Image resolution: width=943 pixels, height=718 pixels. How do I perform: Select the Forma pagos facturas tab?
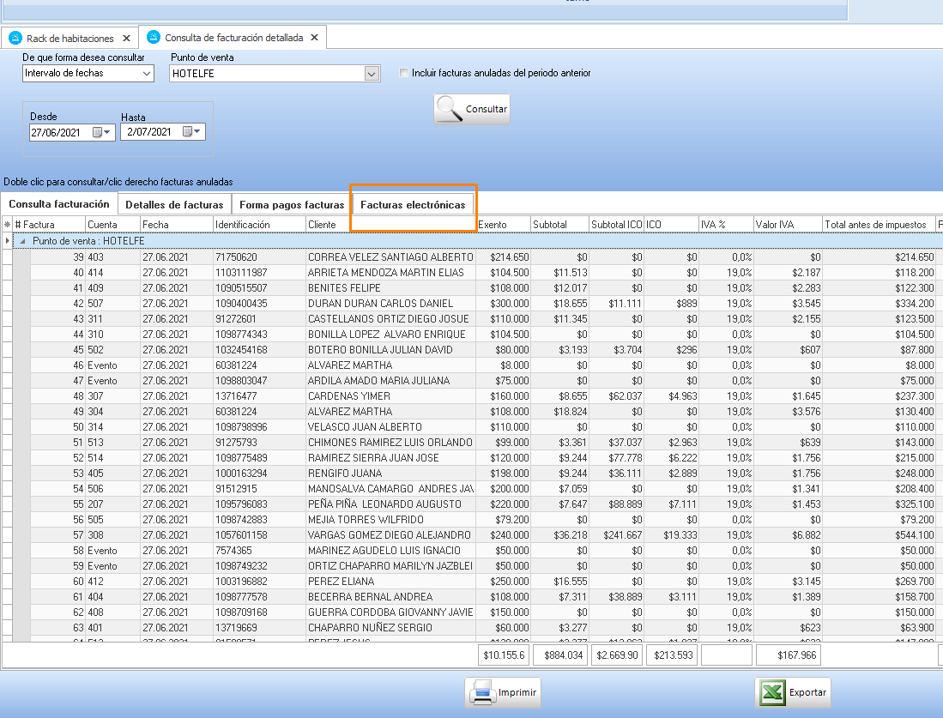point(292,205)
